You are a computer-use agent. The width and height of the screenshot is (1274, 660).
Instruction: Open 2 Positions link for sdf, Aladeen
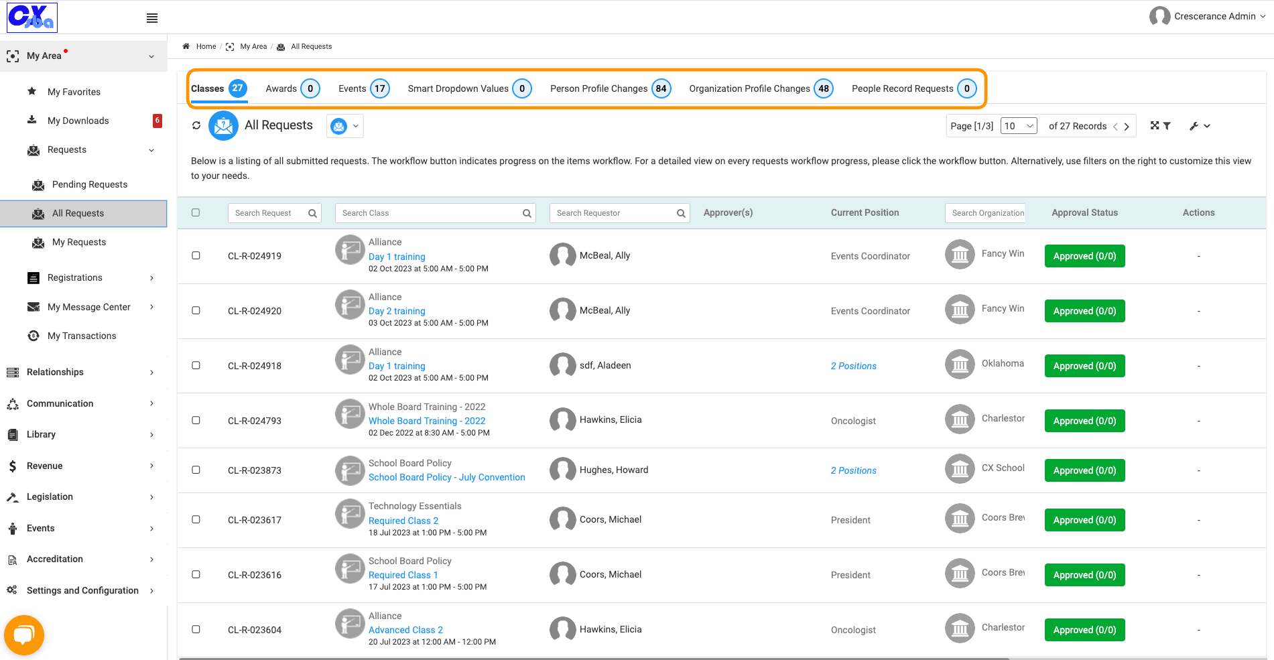pyautogui.click(x=853, y=366)
